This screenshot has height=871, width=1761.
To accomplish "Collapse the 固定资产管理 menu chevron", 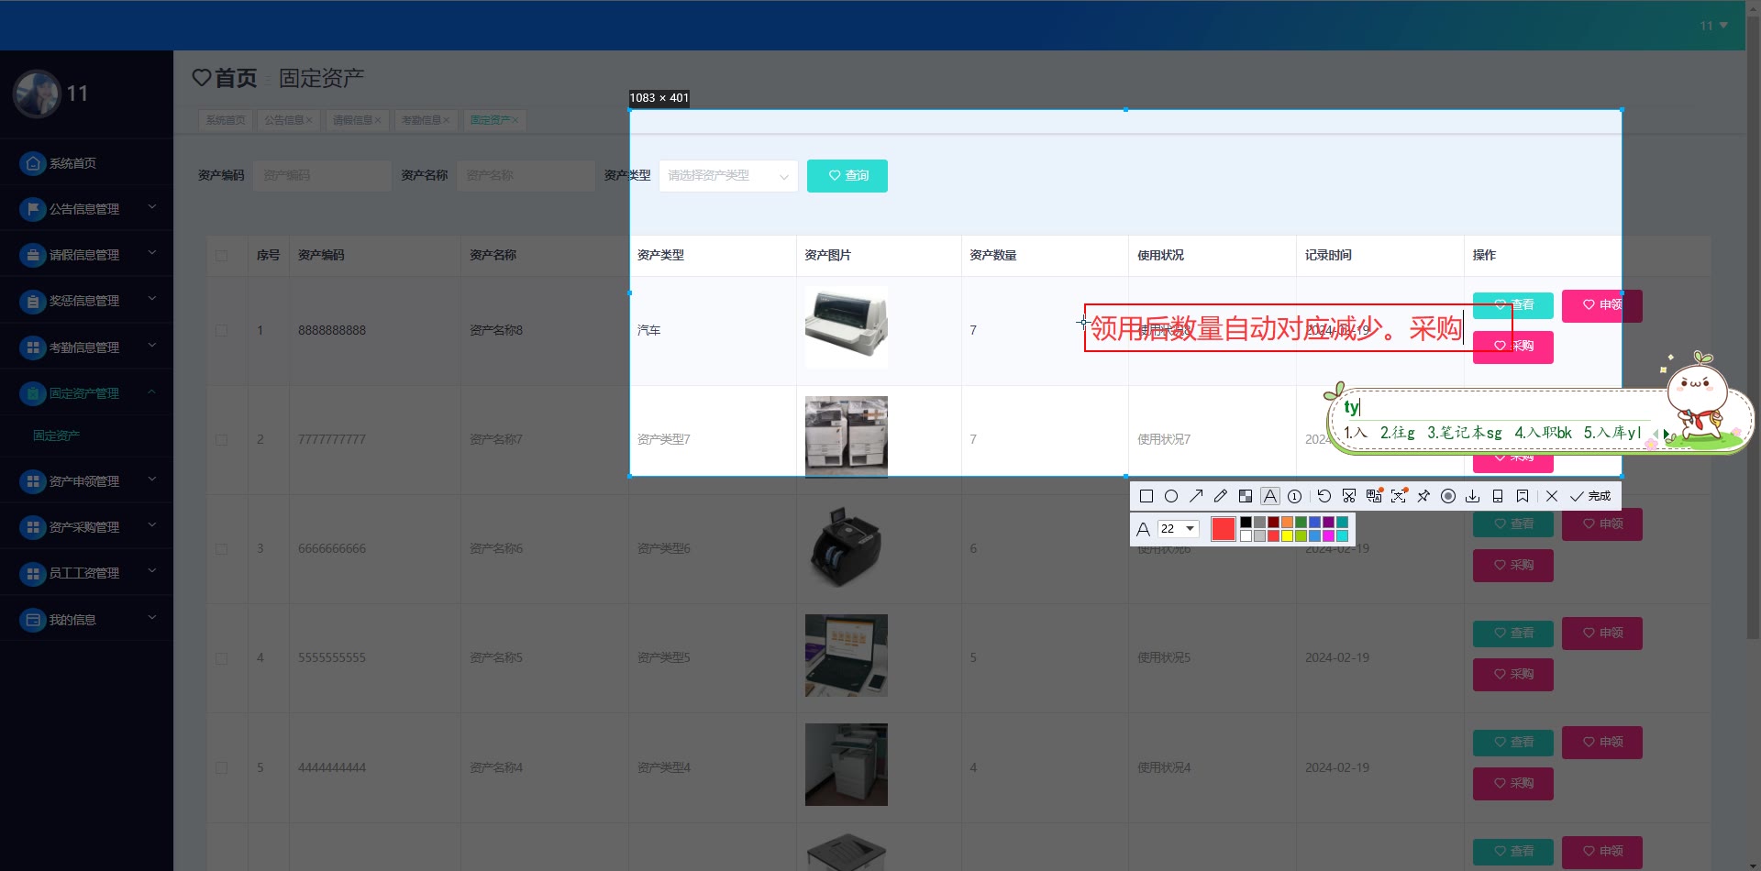I will 152,392.
